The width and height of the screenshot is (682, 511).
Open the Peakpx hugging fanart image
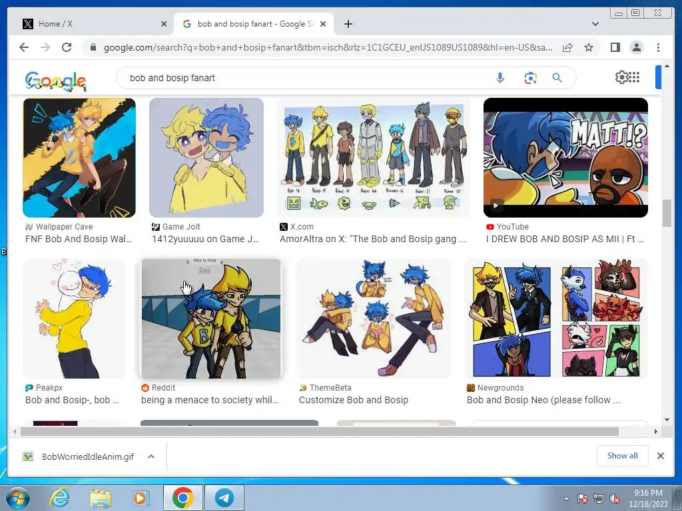[74, 319]
